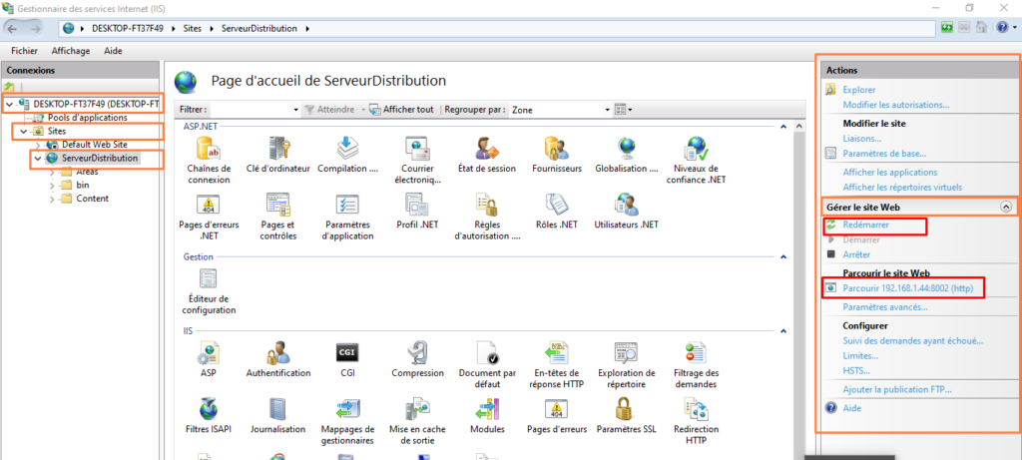1022x460 pixels.
Task: Open the Compression feature icon
Action: coord(417,354)
